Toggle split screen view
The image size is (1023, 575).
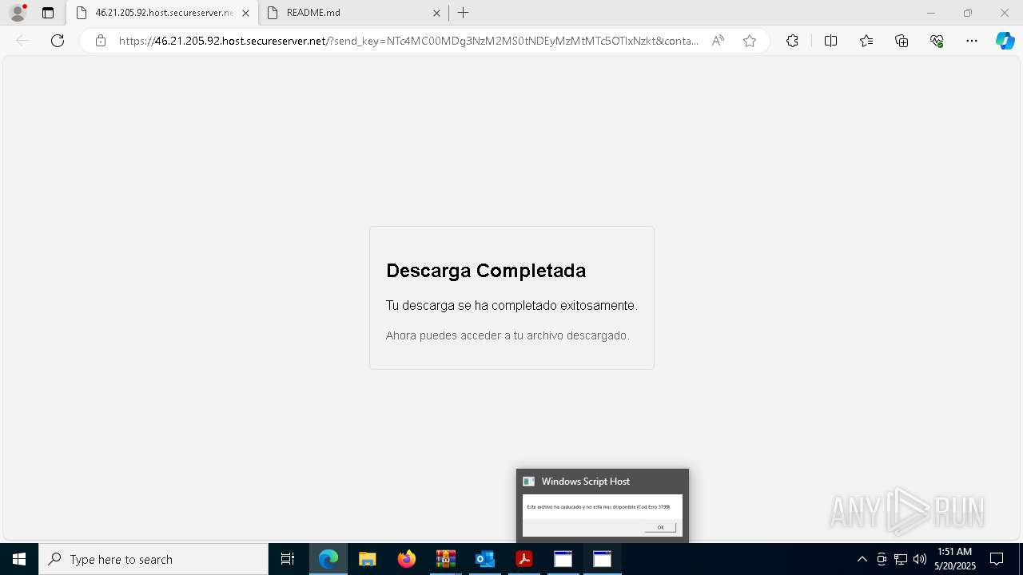[x=830, y=41]
